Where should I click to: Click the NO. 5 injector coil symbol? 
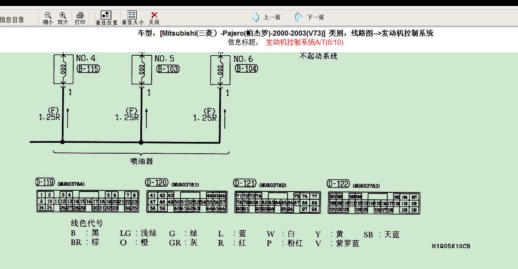(x=142, y=70)
